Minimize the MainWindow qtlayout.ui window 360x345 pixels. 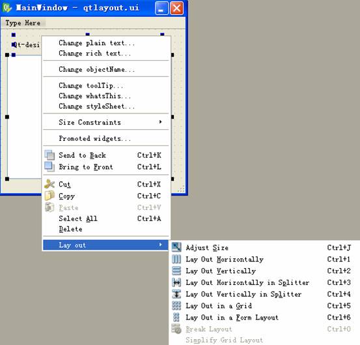161,8
